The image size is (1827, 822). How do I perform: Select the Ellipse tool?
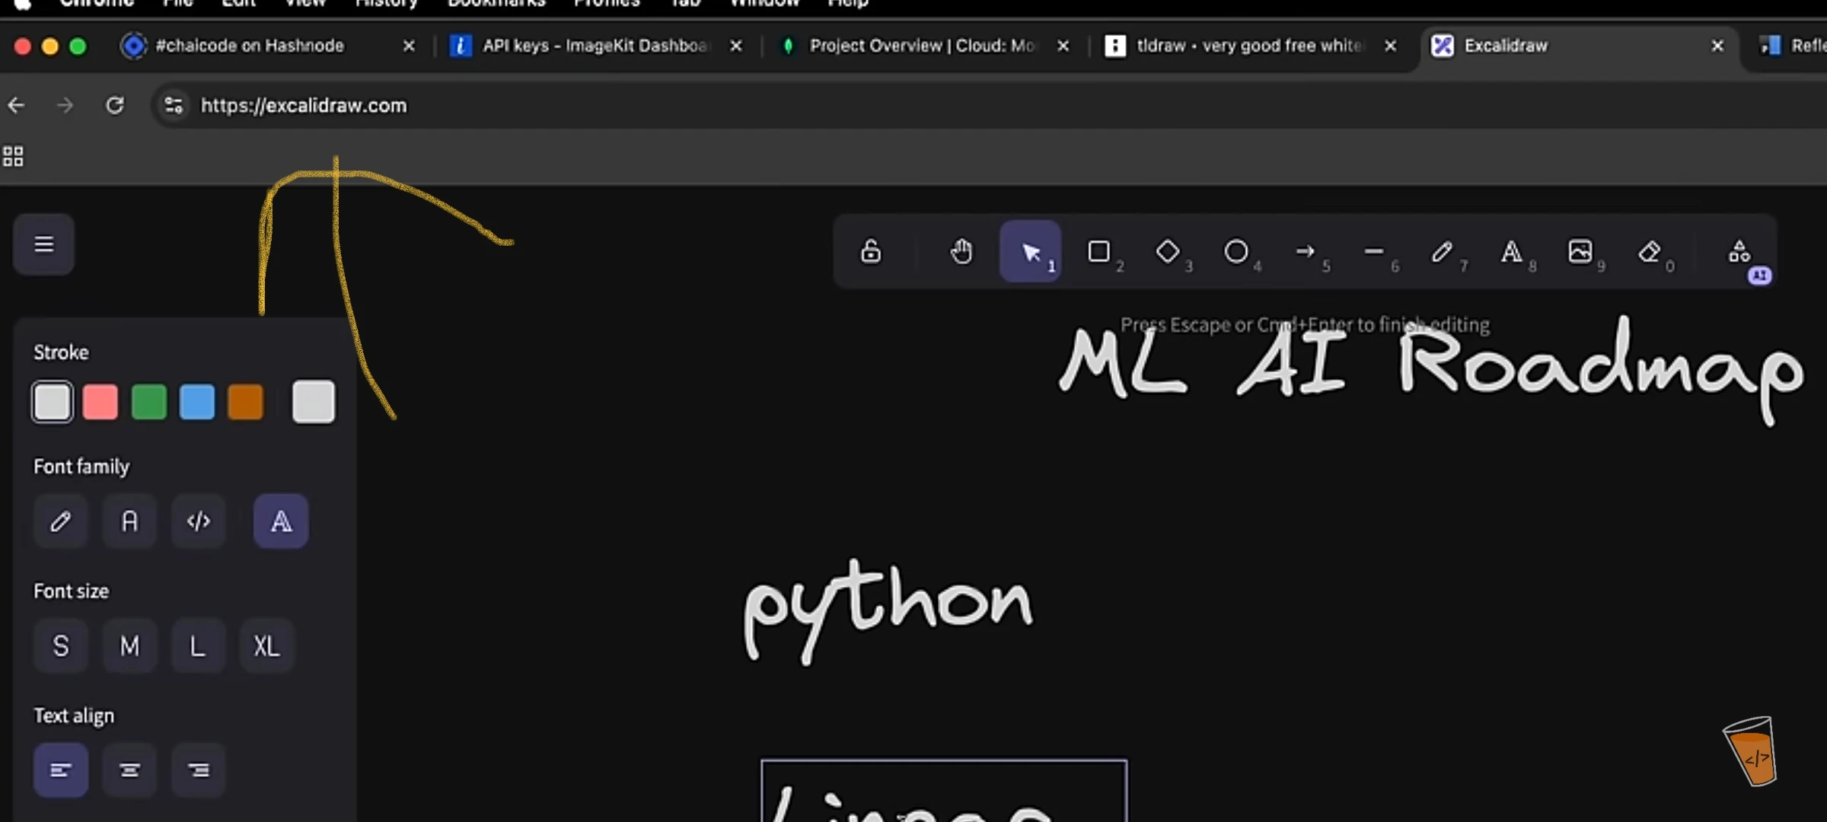point(1236,252)
